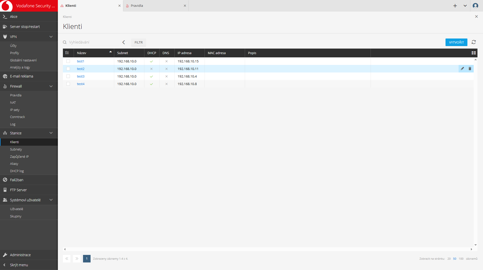Close the Klienti panel with X

(476, 17)
